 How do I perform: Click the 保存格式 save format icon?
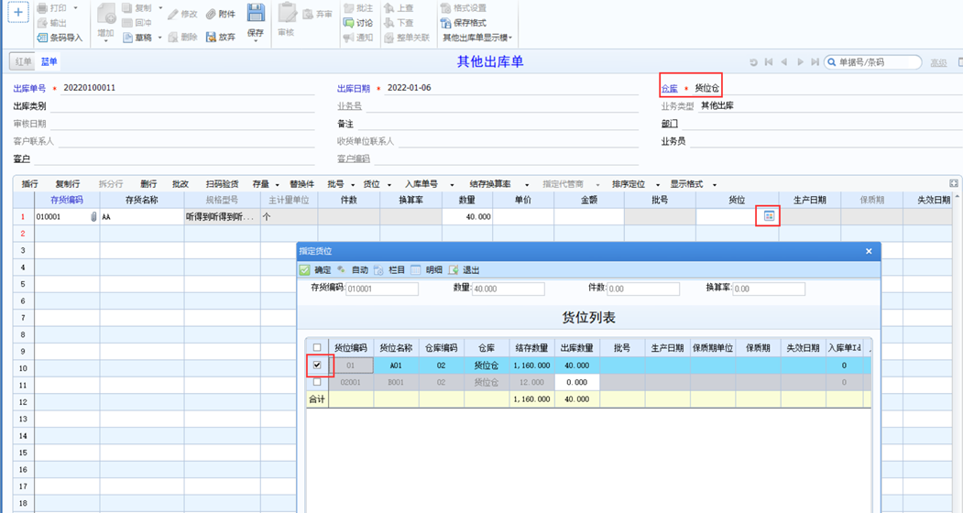[x=446, y=23]
